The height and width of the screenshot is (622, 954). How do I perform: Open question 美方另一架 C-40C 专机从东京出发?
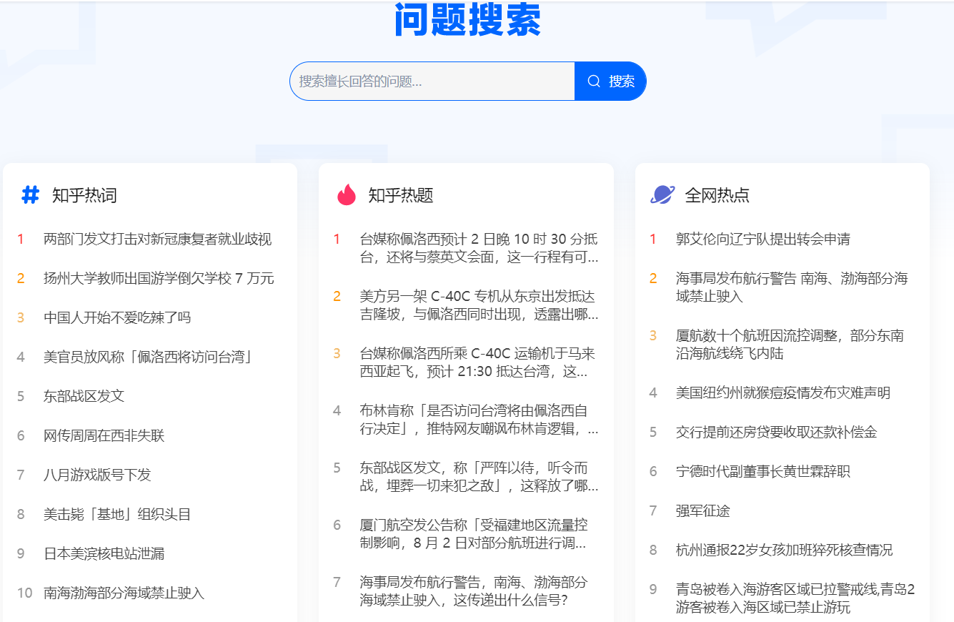479,305
